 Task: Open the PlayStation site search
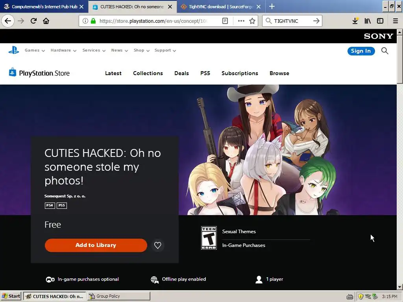point(385,51)
